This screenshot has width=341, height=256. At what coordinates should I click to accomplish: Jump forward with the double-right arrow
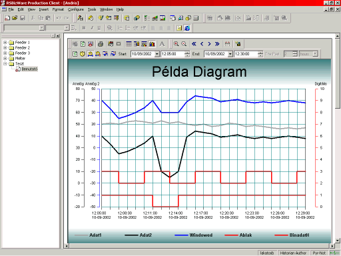[217, 44]
